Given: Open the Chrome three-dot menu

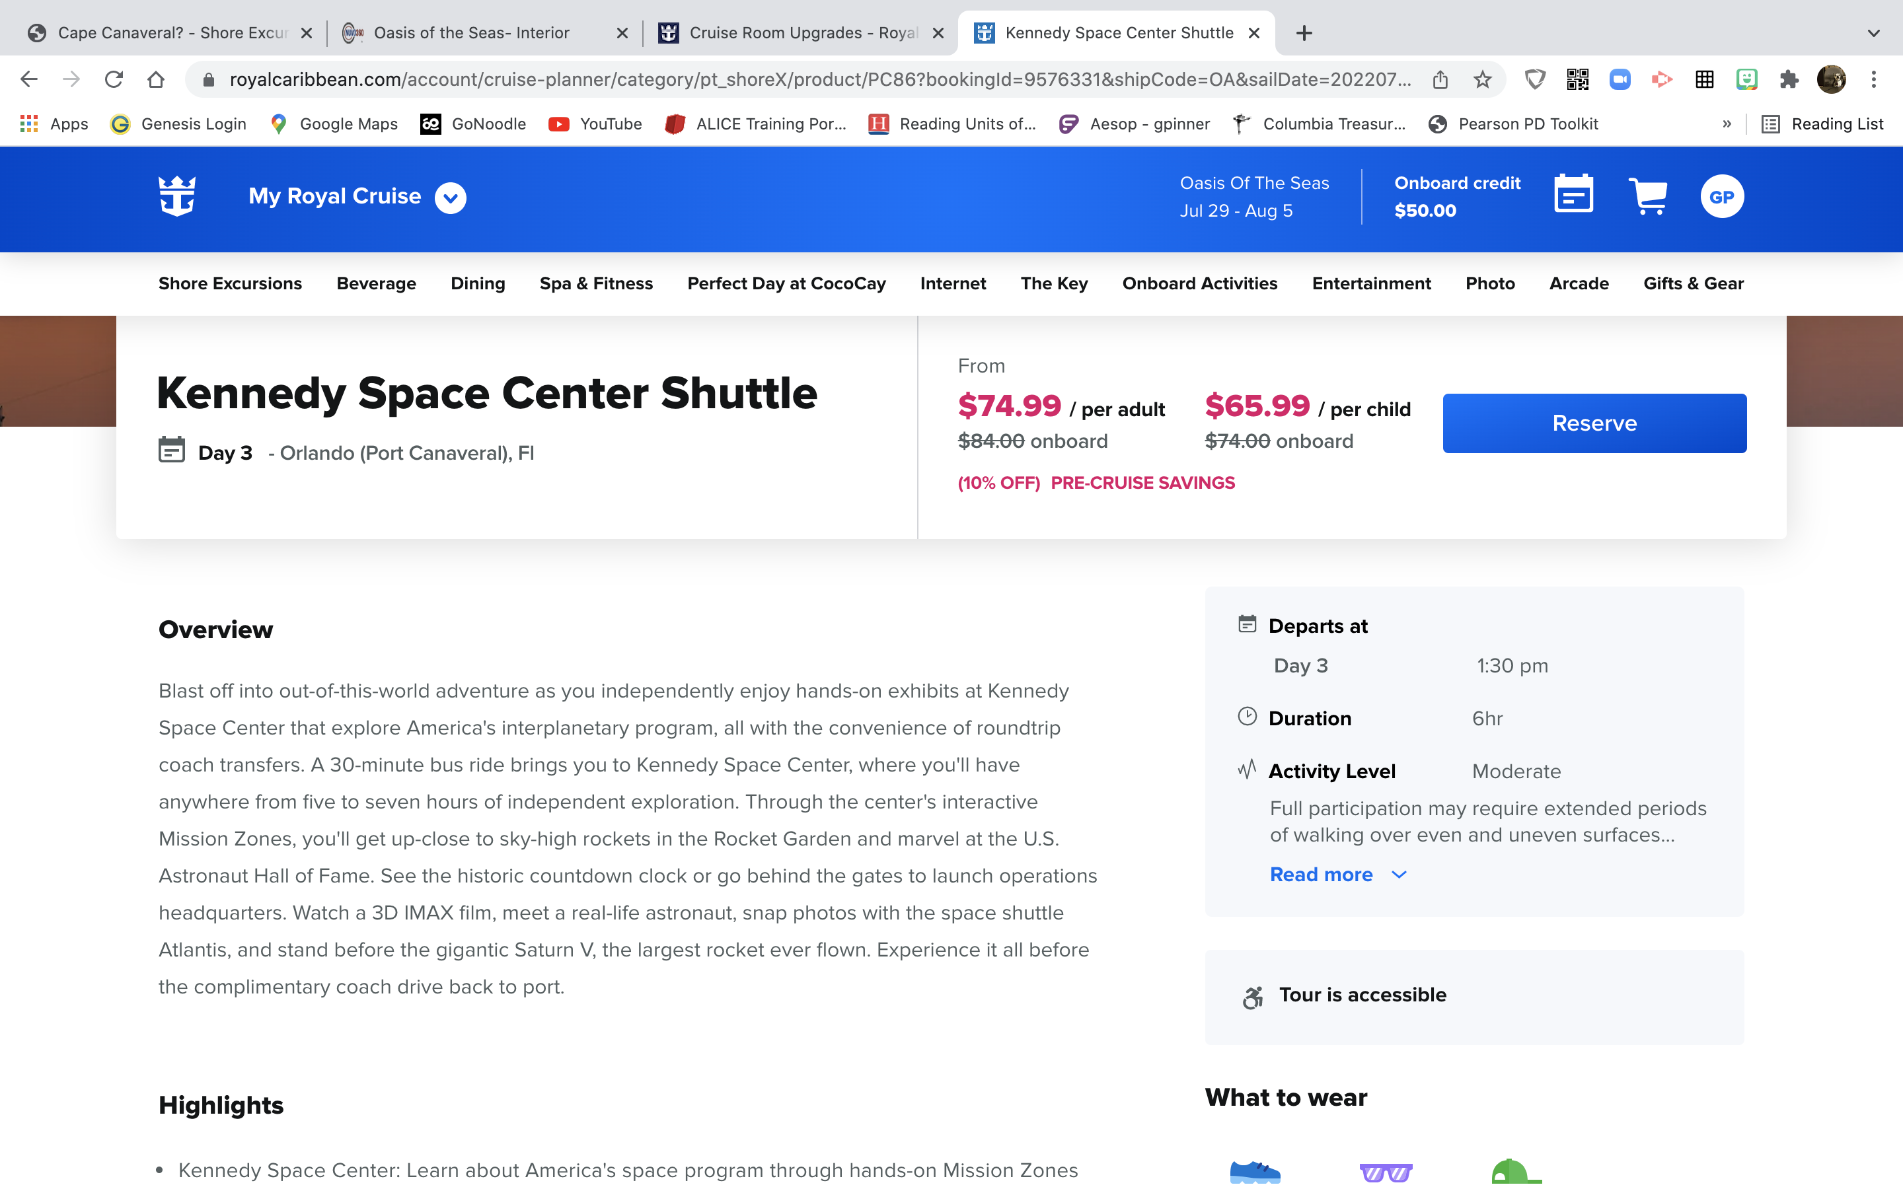Looking at the screenshot, I should tap(1874, 79).
